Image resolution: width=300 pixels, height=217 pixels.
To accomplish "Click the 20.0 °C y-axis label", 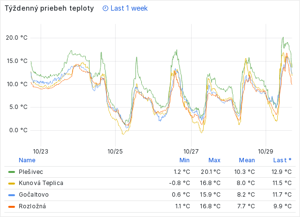I will [16, 38].
